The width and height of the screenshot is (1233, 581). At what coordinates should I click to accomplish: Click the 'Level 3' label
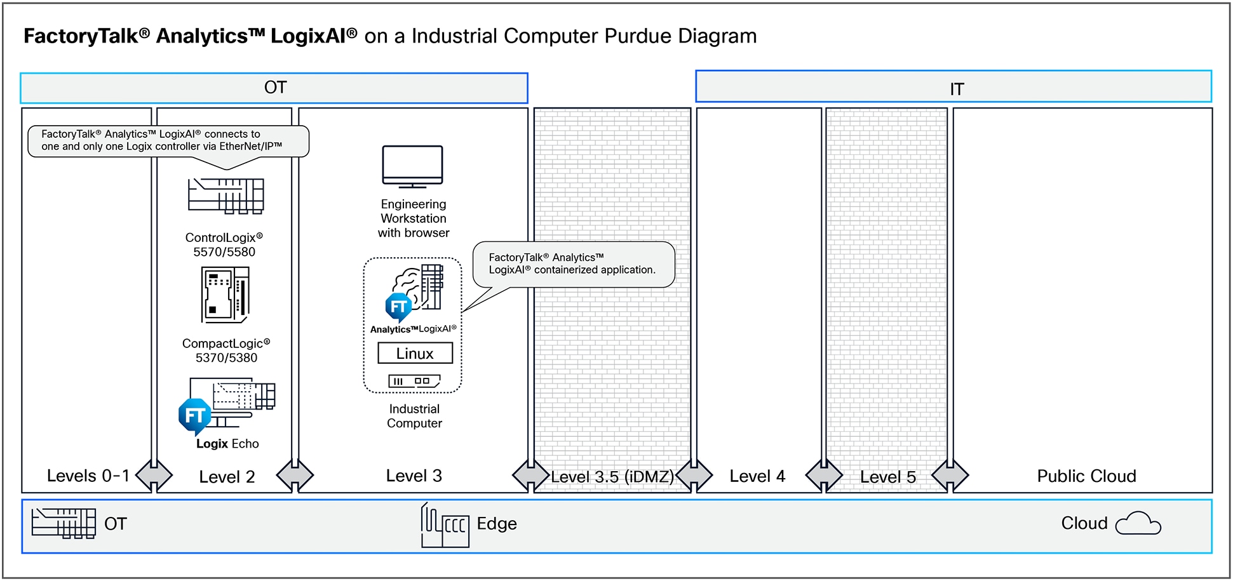click(x=414, y=476)
